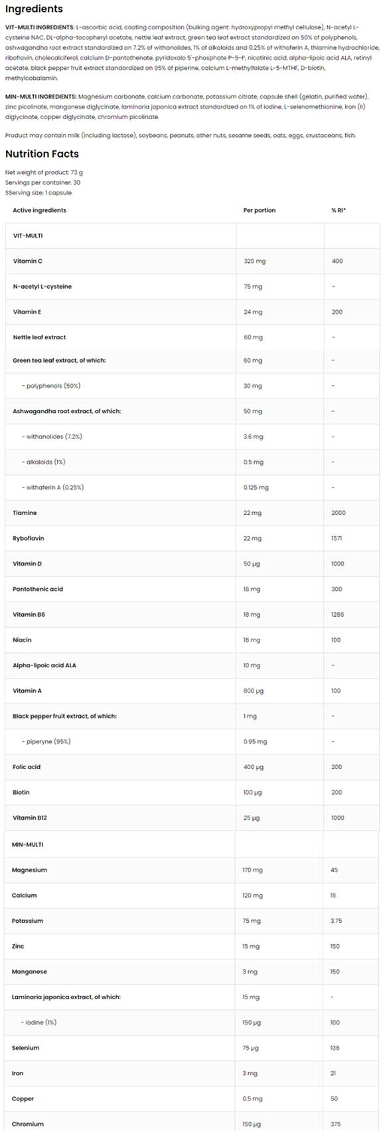This screenshot has height=1131, width=385.
Task: Click the Laminaria japonica extract row
Action: click(x=193, y=997)
